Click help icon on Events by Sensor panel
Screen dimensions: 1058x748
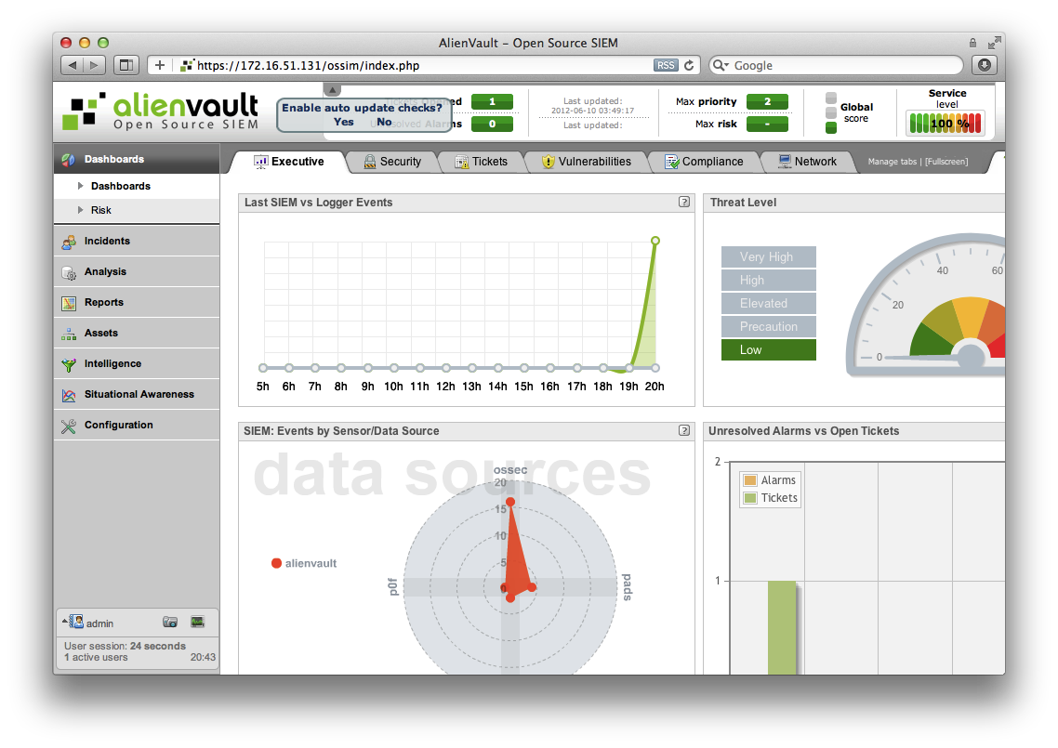684,430
